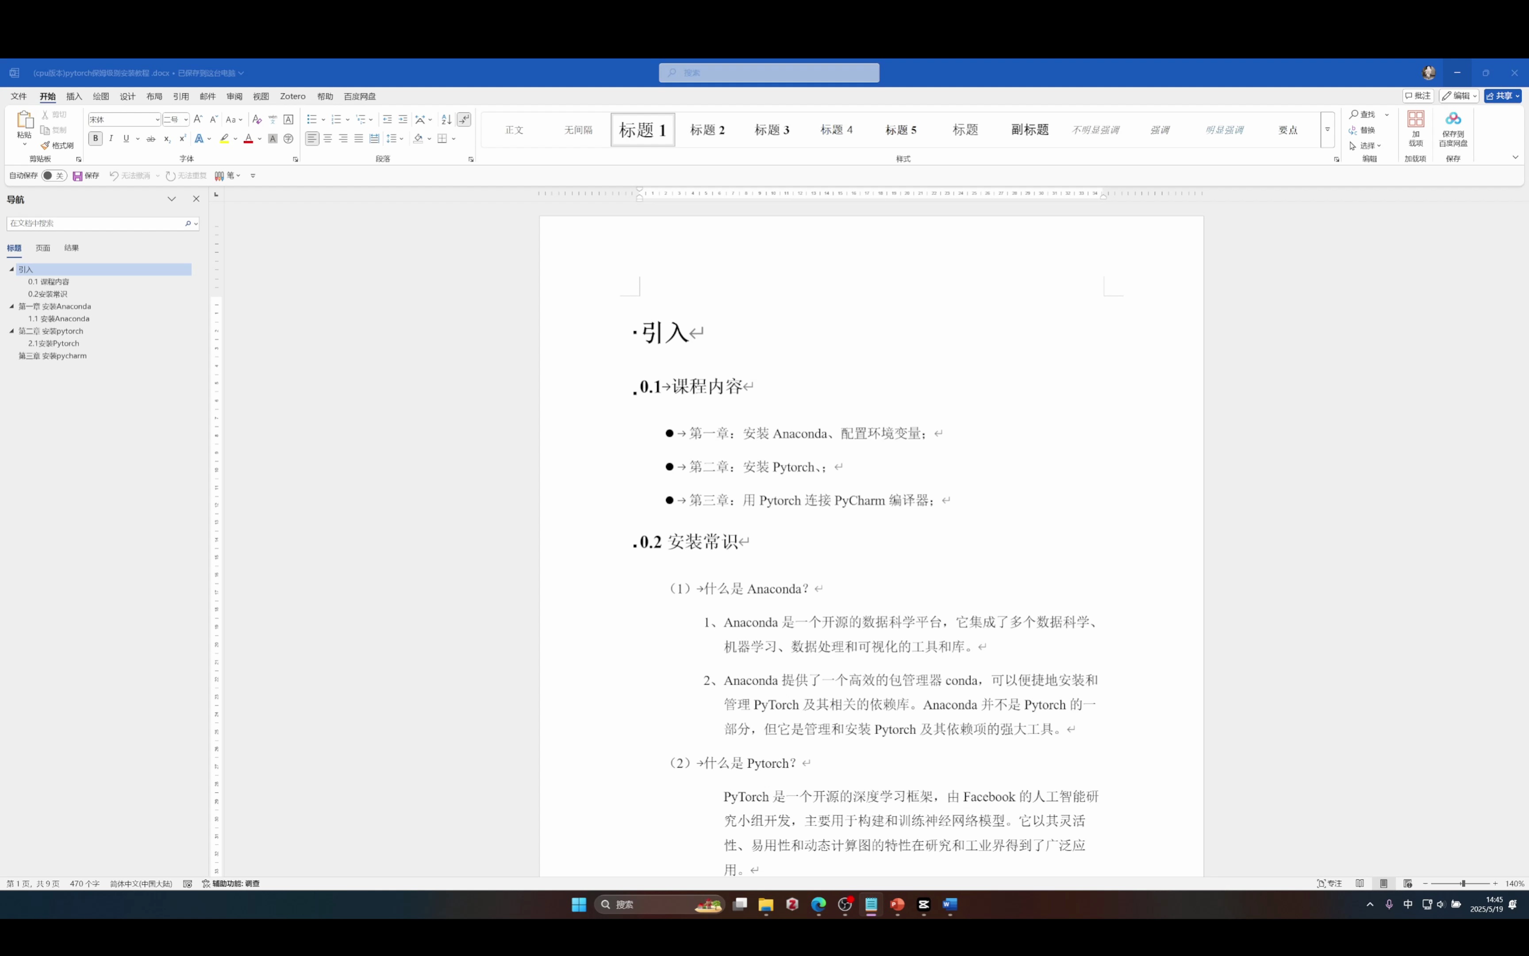Click the Clear All Formatting icon
Viewport: 1529px width, 956px height.
257,119
